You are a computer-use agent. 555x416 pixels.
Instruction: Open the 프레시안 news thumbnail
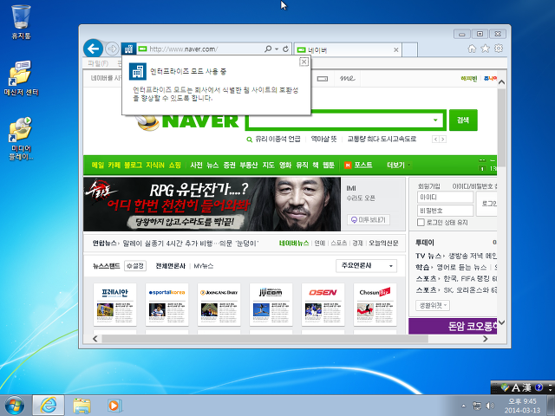pos(114,304)
